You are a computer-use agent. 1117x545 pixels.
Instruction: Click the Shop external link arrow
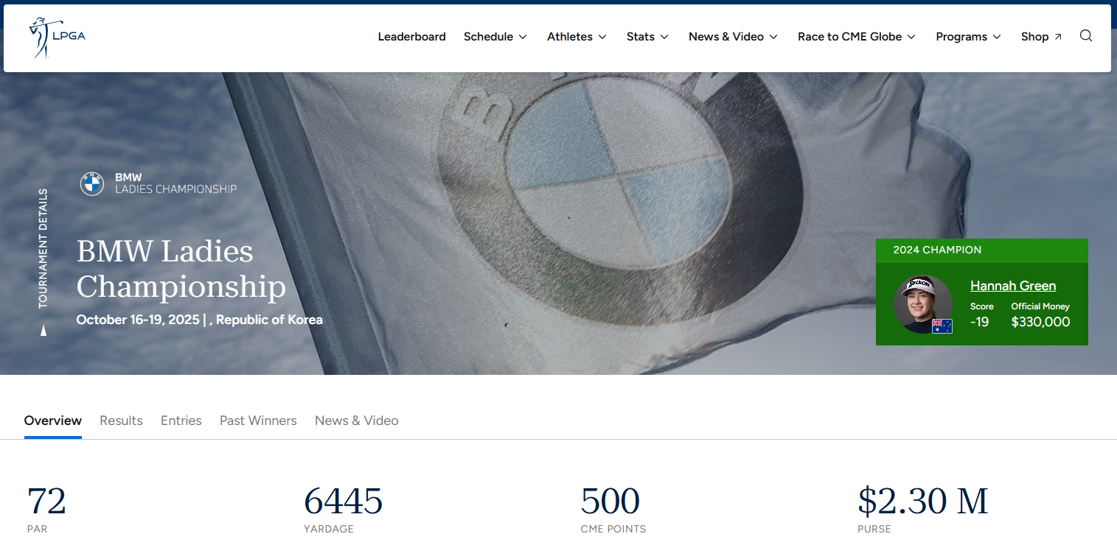pyautogui.click(x=1058, y=37)
